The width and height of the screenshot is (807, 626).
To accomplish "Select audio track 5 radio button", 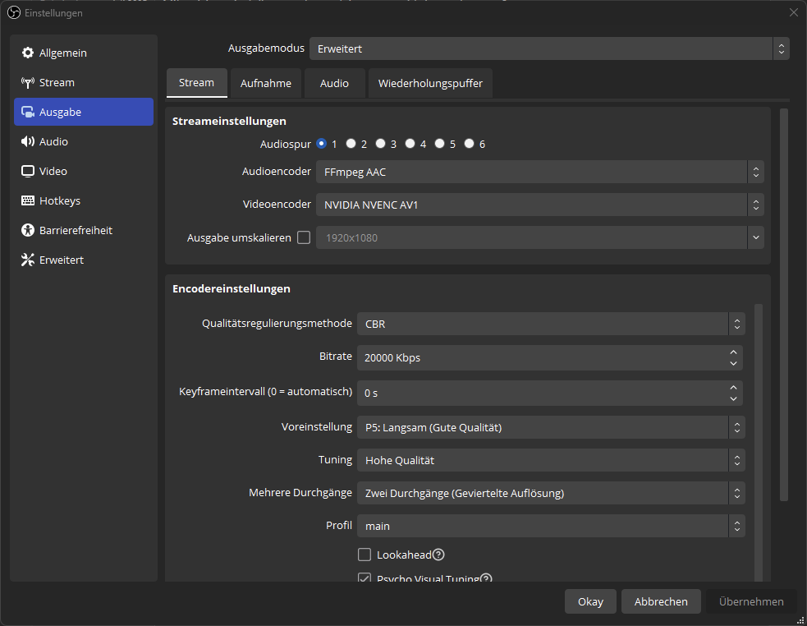I will pyautogui.click(x=439, y=144).
